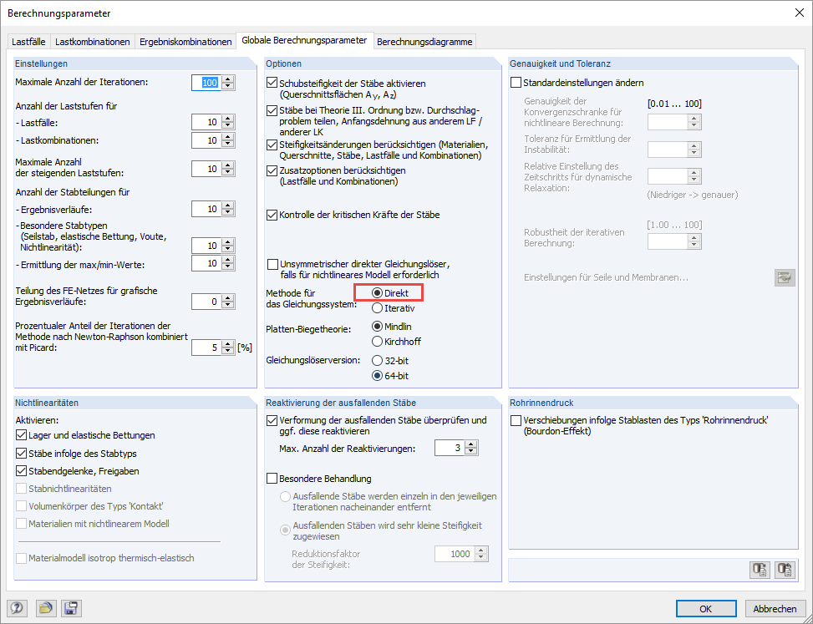Toggle Verformung der ausfallenden Stäbe überprüfen
Screen dimensions: 813x624
(272, 420)
